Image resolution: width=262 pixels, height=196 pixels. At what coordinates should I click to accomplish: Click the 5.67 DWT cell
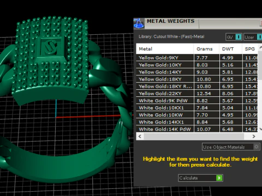pos(231,101)
